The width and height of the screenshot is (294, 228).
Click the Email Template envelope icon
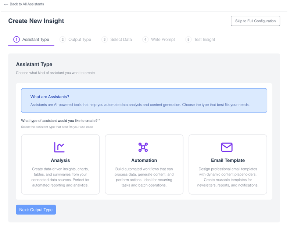tap(227, 147)
